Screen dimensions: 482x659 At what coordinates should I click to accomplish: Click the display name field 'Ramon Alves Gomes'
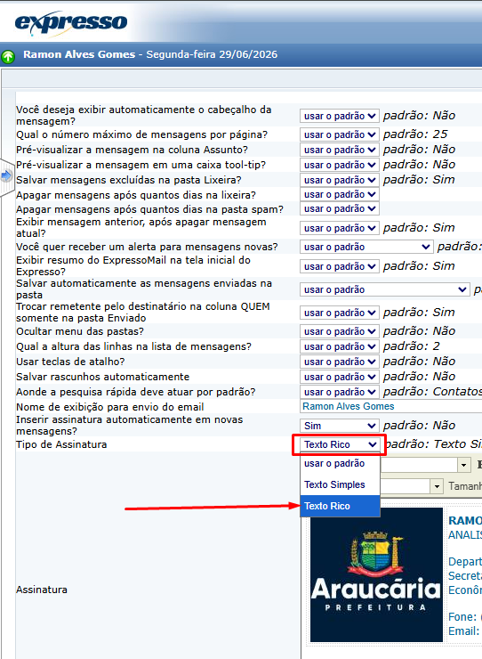(392, 406)
